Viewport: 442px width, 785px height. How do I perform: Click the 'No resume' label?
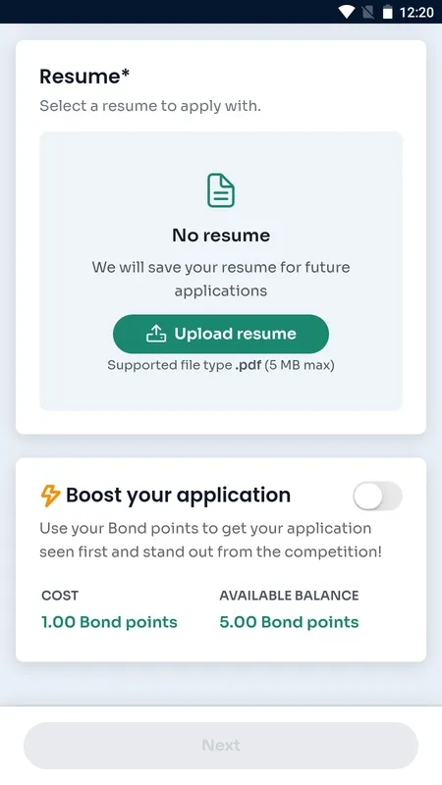click(x=221, y=235)
